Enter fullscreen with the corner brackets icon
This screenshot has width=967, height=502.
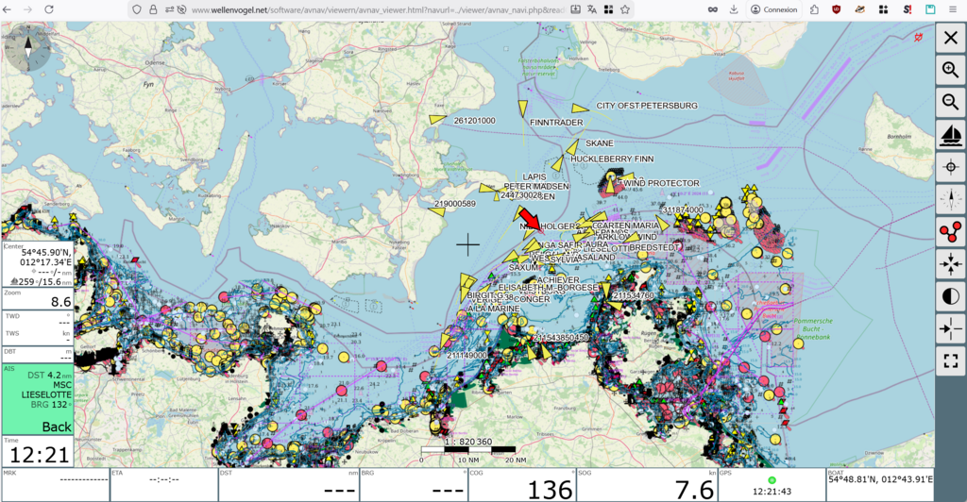point(950,361)
